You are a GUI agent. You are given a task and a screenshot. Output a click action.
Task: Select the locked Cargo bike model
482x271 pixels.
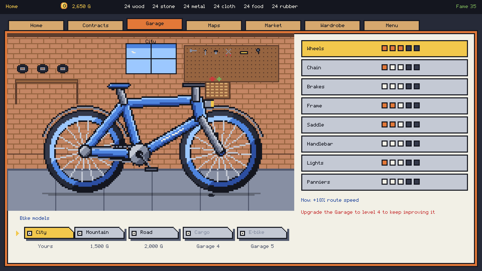pyautogui.click(x=208, y=233)
